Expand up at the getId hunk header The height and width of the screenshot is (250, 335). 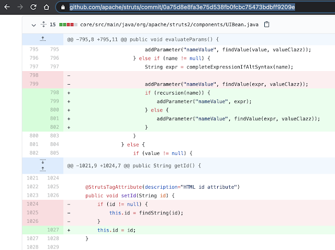tap(43, 169)
